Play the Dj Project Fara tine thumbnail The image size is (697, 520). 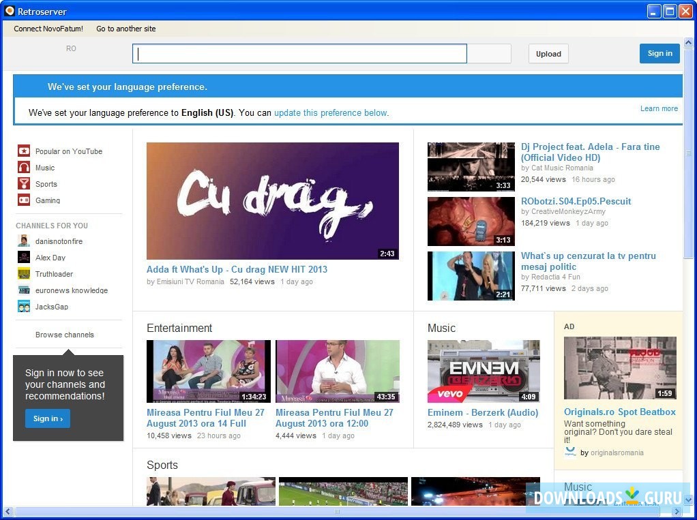click(x=471, y=166)
